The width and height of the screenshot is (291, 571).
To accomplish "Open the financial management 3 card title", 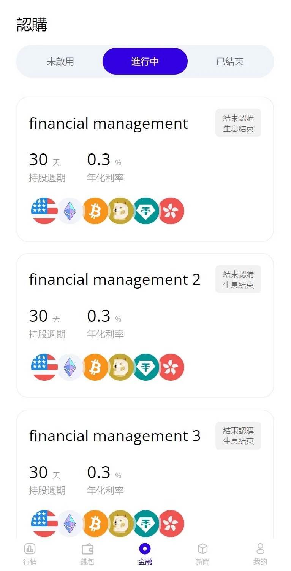I will pos(114,436).
